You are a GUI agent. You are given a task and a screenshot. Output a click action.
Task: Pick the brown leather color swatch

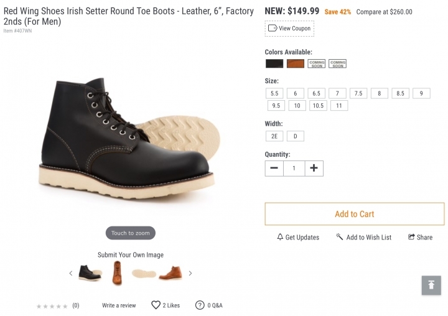pyautogui.click(x=296, y=63)
